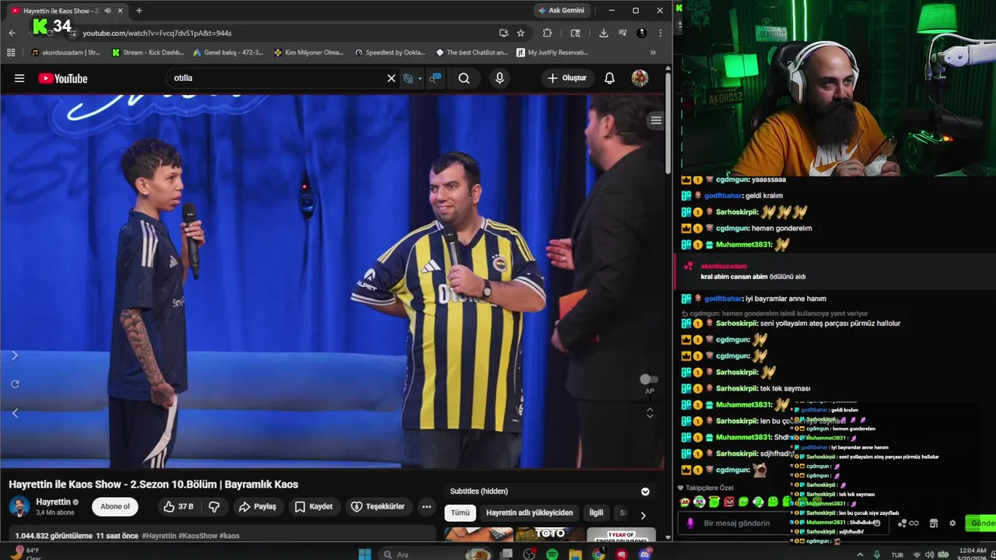Open the Kick chat settings gear
The image size is (996, 560).
(952, 523)
